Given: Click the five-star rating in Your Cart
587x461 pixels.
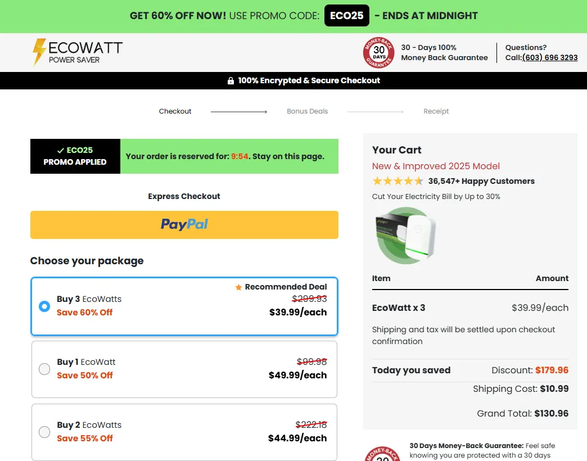Looking at the screenshot, I should (398, 181).
